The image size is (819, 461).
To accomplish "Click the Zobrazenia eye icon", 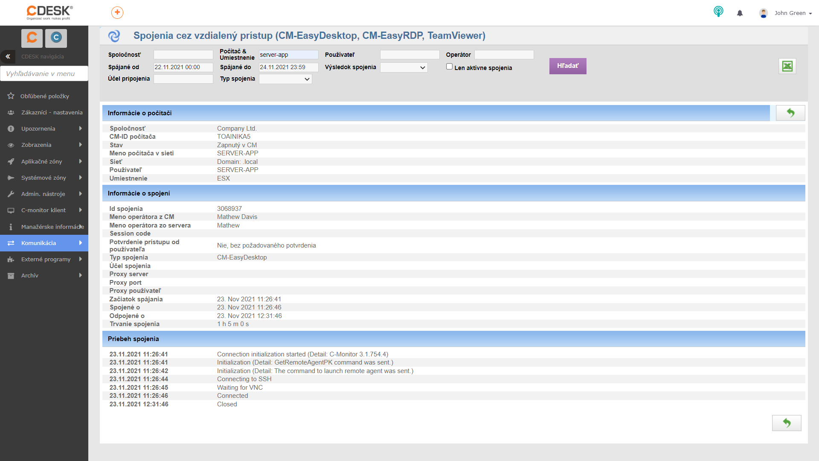I will (x=11, y=145).
